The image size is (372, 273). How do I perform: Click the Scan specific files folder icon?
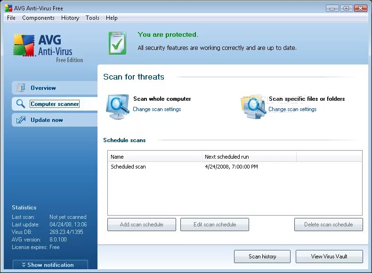coord(253,107)
